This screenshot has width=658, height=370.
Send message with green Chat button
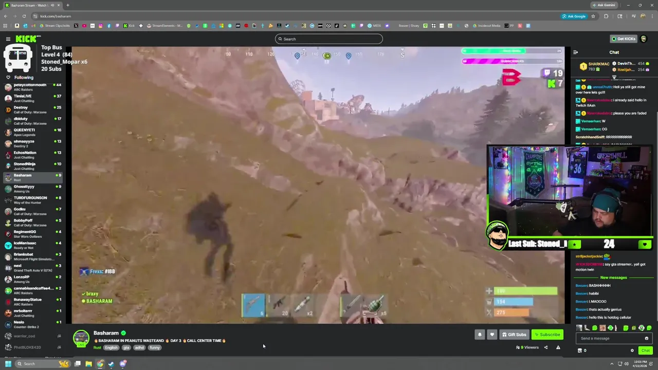point(645,350)
